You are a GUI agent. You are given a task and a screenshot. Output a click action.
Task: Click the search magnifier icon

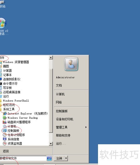click(49, 158)
